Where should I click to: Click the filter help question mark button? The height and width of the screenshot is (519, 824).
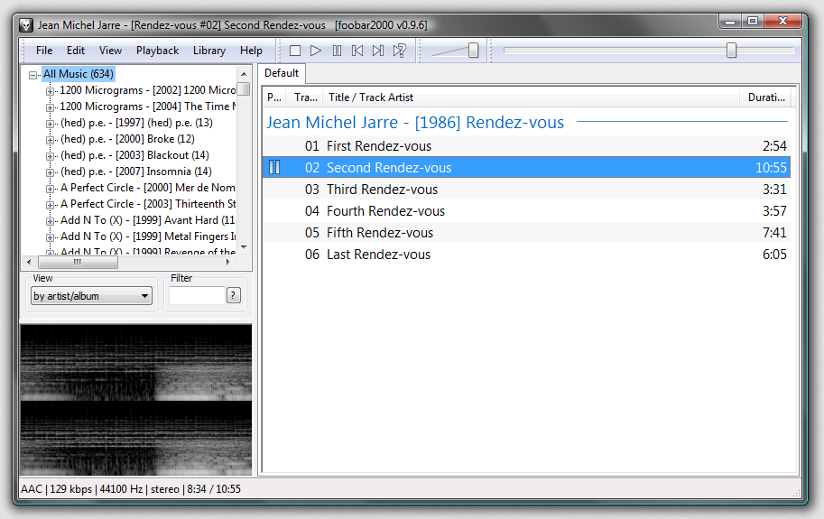coord(234,295)
